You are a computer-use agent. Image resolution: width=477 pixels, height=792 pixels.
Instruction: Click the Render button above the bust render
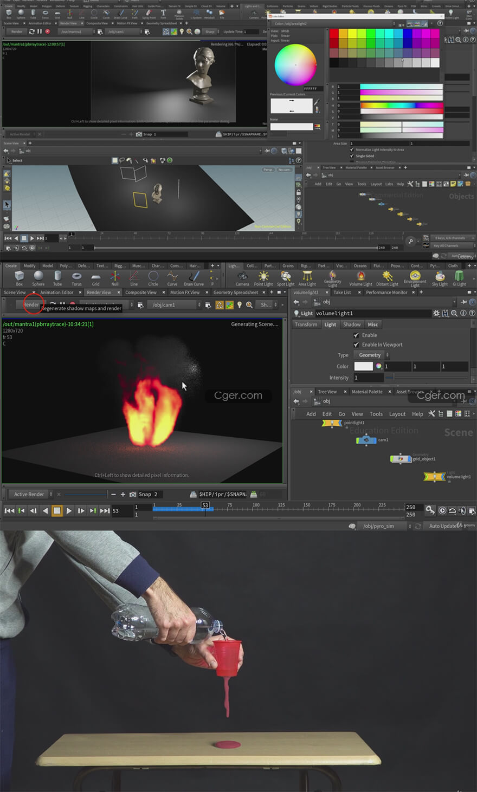click(17, 32)
